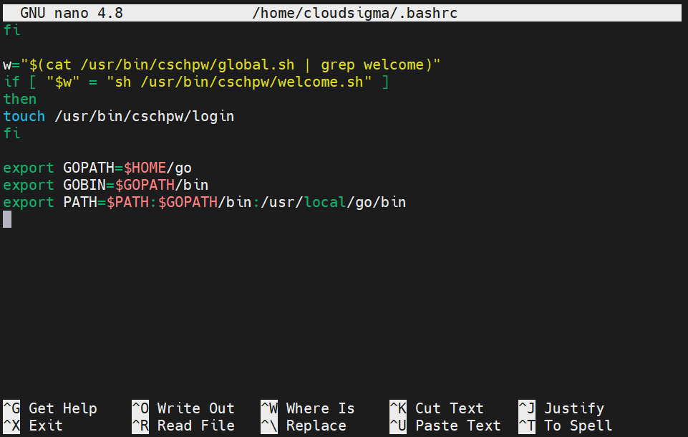
Task: Click the 'then' keyword line
Action: click(20, 99)
